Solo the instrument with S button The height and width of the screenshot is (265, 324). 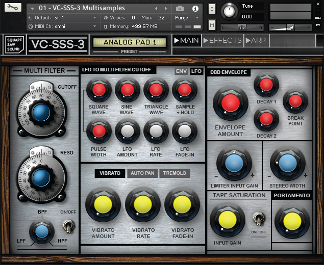tap(212, 9)
